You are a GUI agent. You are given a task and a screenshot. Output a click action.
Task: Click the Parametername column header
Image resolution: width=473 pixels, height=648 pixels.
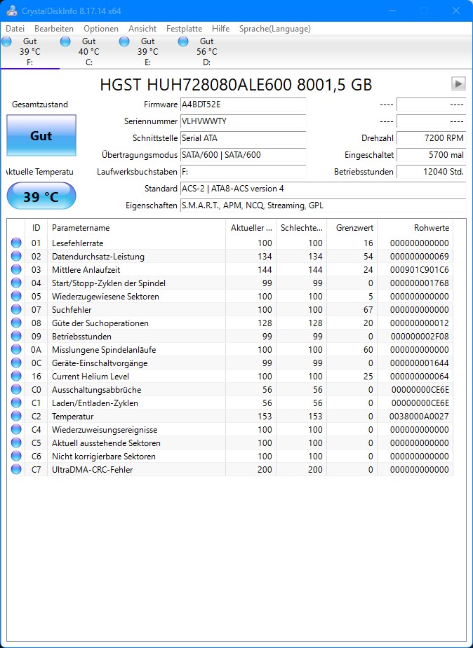pos(136,228)
